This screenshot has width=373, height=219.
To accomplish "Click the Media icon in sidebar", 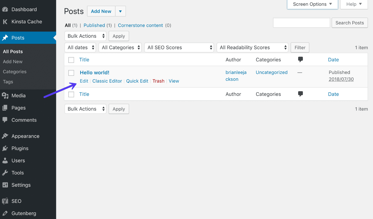I will click(x=5, y=96).
